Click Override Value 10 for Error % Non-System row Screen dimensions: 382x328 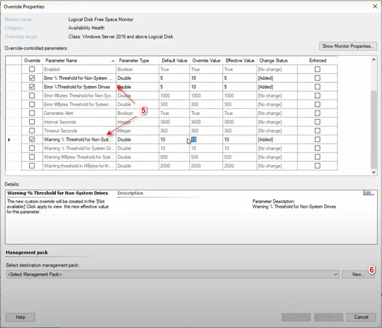pos(206,78)
